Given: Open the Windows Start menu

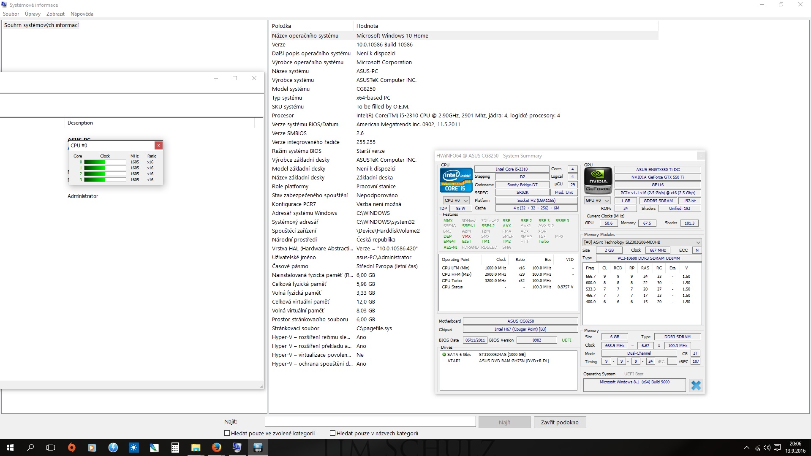Looking at the screenshot, I should click(10, 448).
